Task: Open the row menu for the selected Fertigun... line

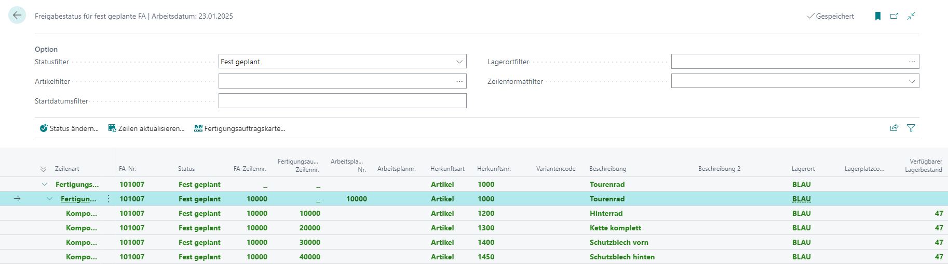Action: click(x=109, y=199)
